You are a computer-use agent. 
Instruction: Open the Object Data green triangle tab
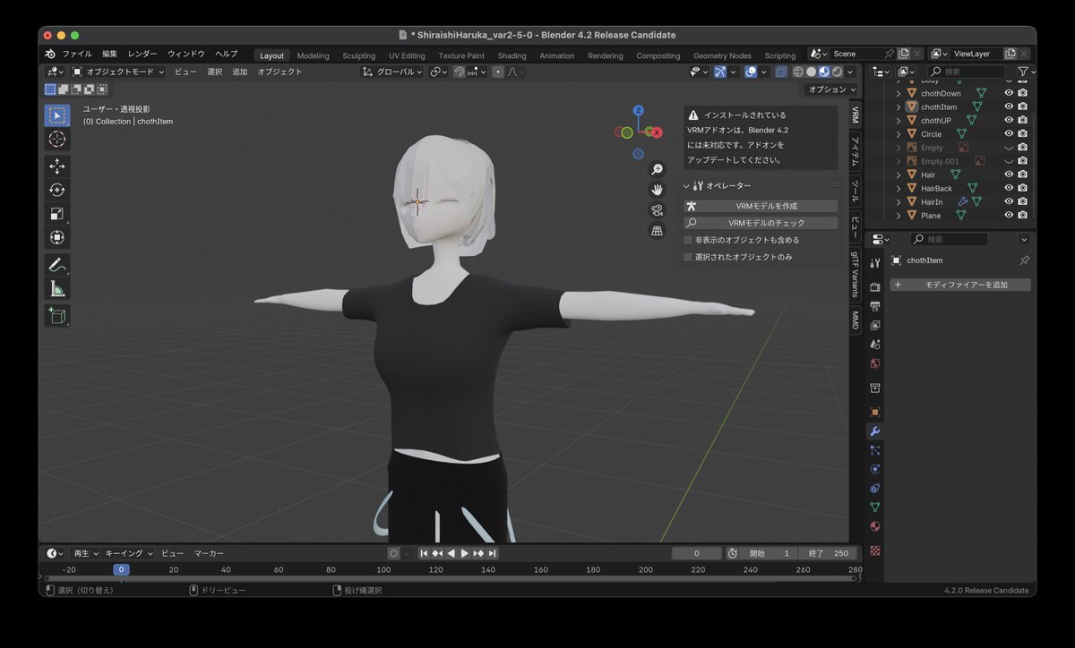875,507
